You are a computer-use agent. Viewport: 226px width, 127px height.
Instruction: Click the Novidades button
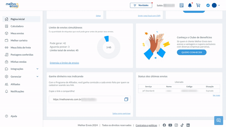(x=141, y=5)
